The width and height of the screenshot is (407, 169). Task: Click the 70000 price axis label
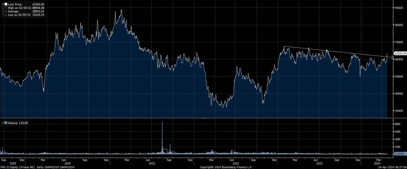click(399, 42)
